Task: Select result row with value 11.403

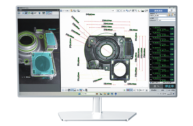Action: point(162,64)
